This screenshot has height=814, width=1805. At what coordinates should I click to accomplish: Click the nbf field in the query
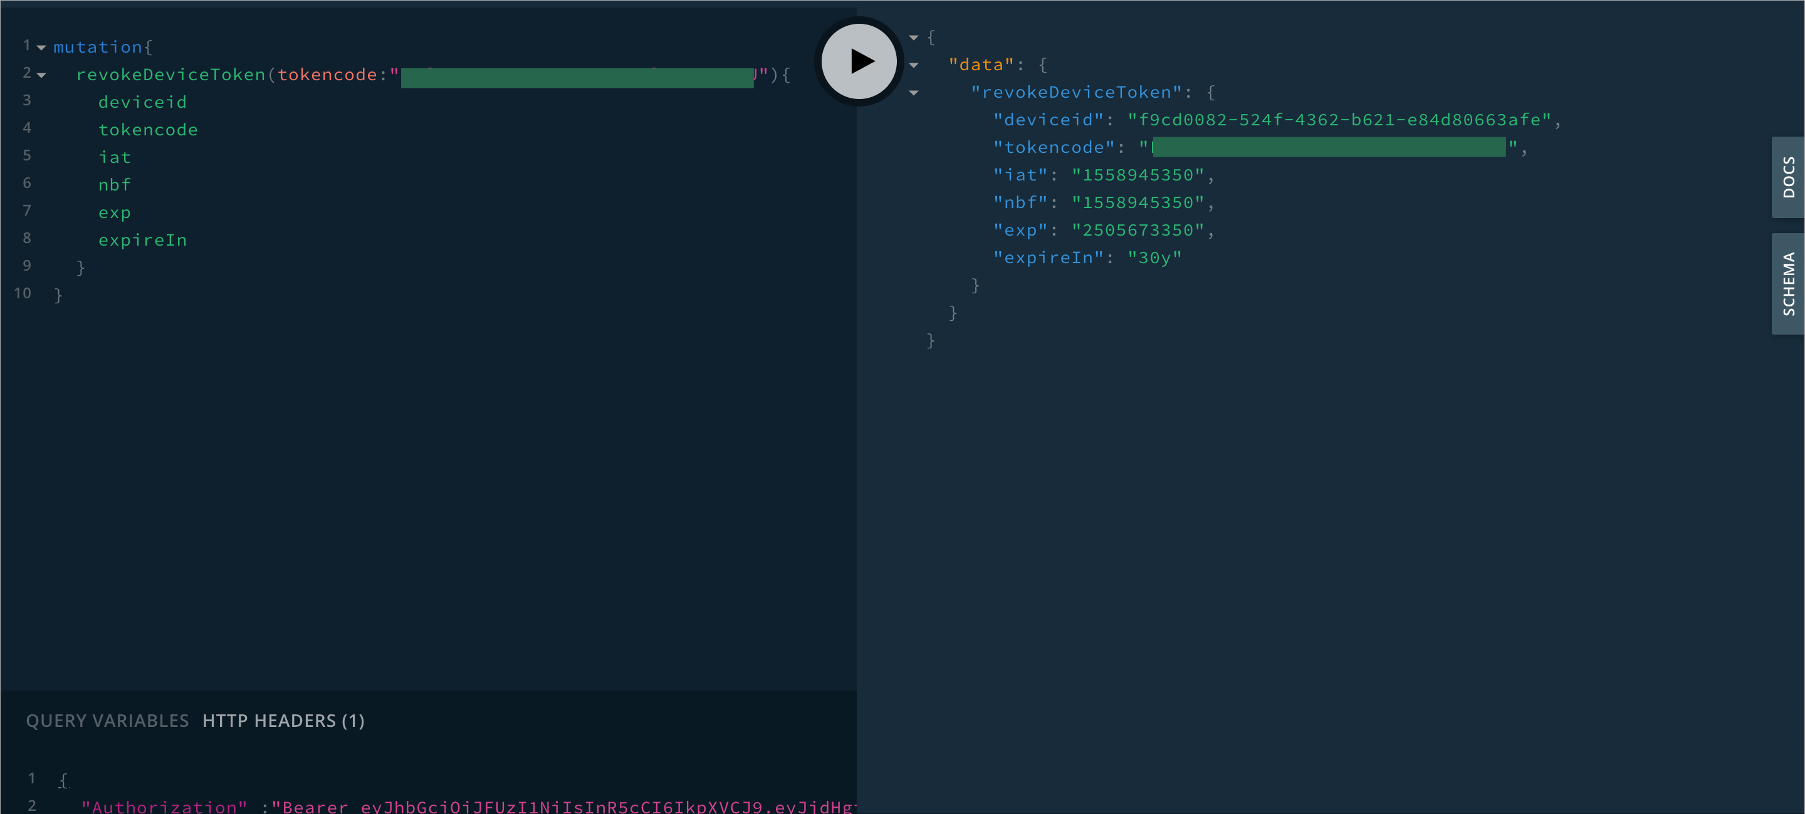coord(114,185)
